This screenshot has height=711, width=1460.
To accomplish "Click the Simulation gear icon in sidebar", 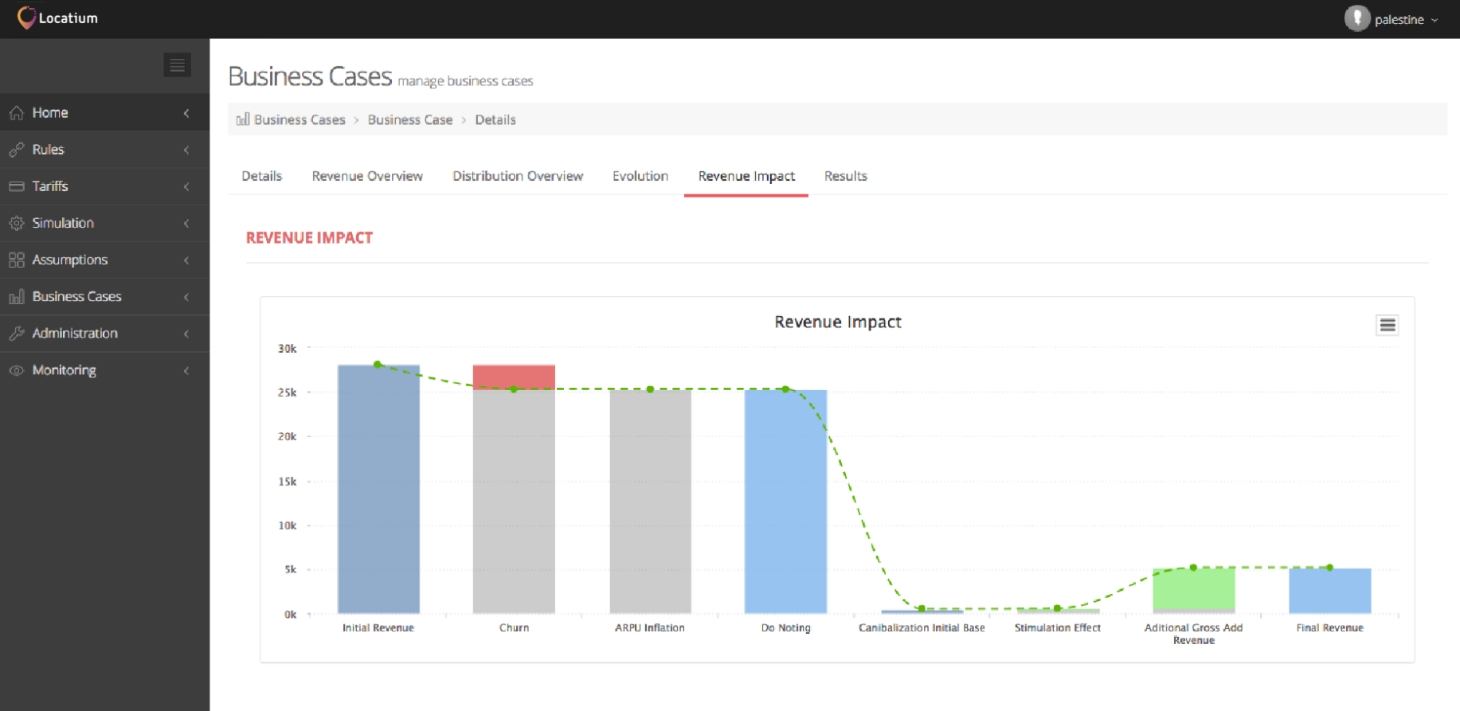I will click(x=16, y=223).
